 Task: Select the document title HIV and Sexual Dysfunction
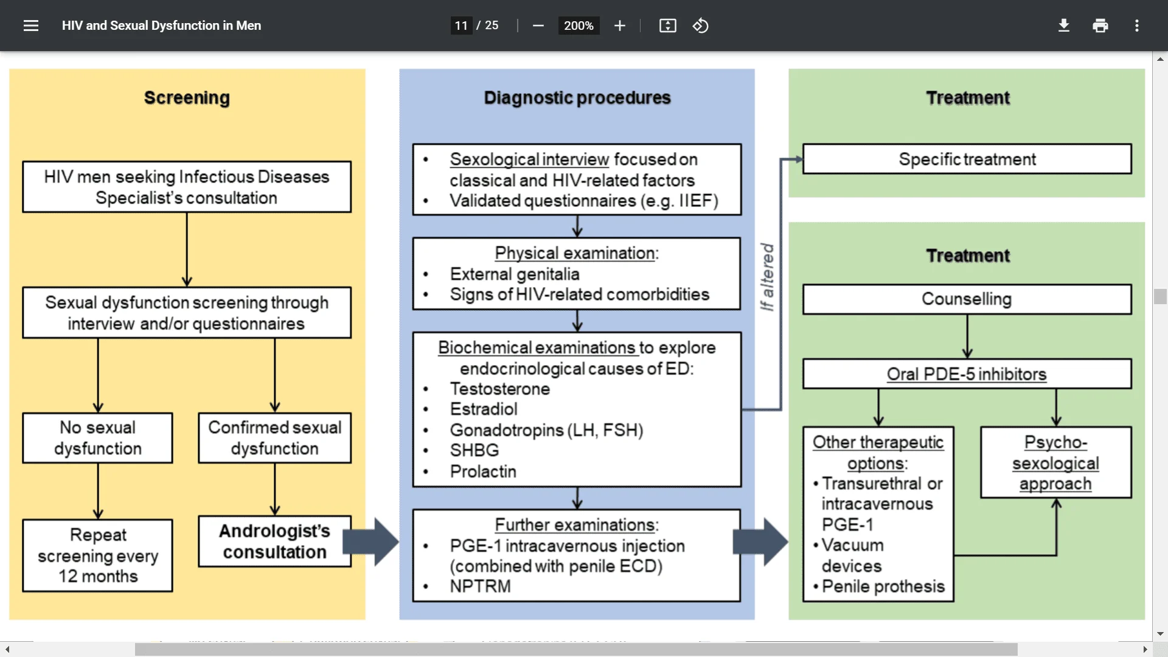(161, 25)
